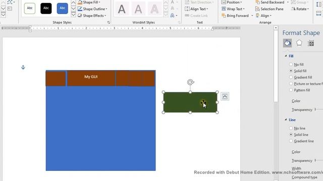Open Layout & Properties tab in Format Shape

pos(311,43)
